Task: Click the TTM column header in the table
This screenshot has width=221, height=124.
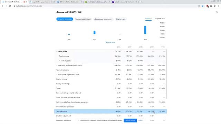Action: click(x=163, y=47)
